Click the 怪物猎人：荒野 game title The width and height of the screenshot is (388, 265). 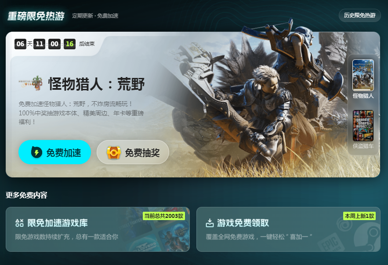point(97,84)
